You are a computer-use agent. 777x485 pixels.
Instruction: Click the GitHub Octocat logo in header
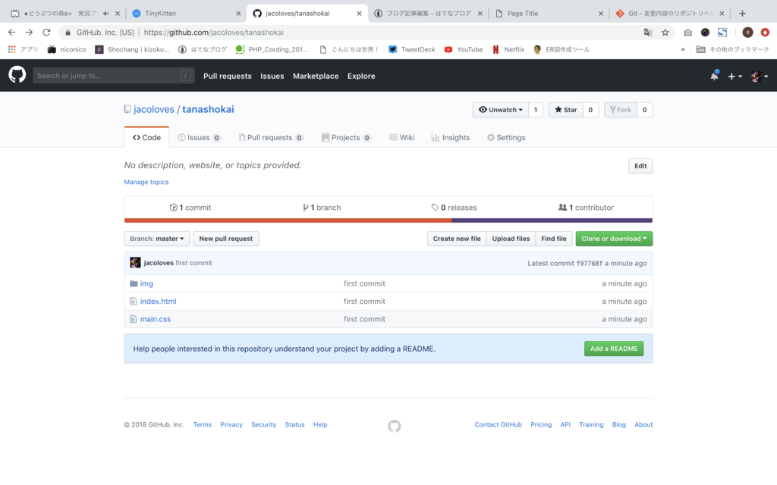point(17,75)
